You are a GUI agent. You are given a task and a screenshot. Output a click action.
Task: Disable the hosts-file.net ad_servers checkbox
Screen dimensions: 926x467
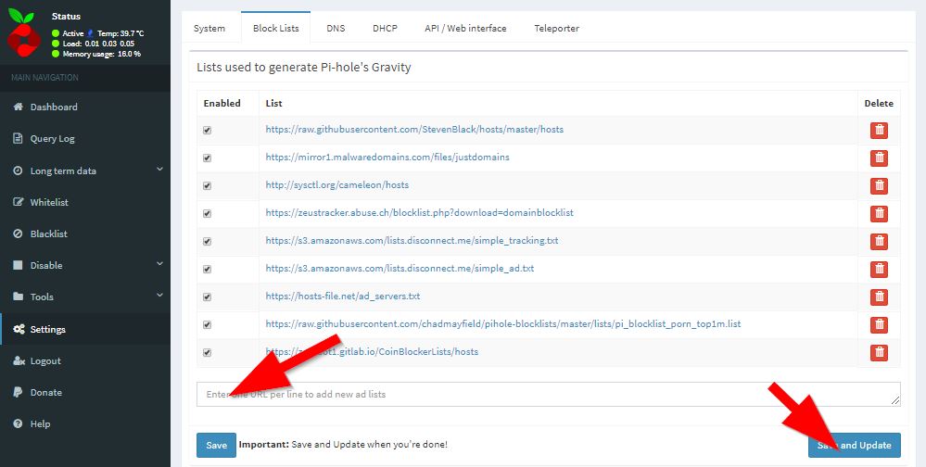[x=208, y=297]
